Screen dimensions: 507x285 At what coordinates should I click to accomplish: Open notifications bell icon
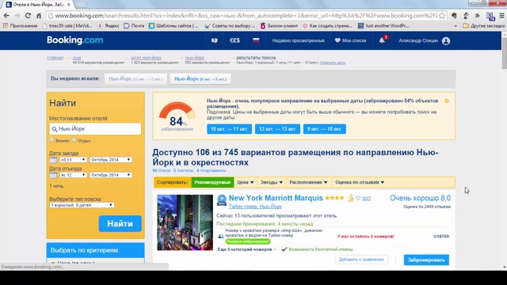click(382, 40)
